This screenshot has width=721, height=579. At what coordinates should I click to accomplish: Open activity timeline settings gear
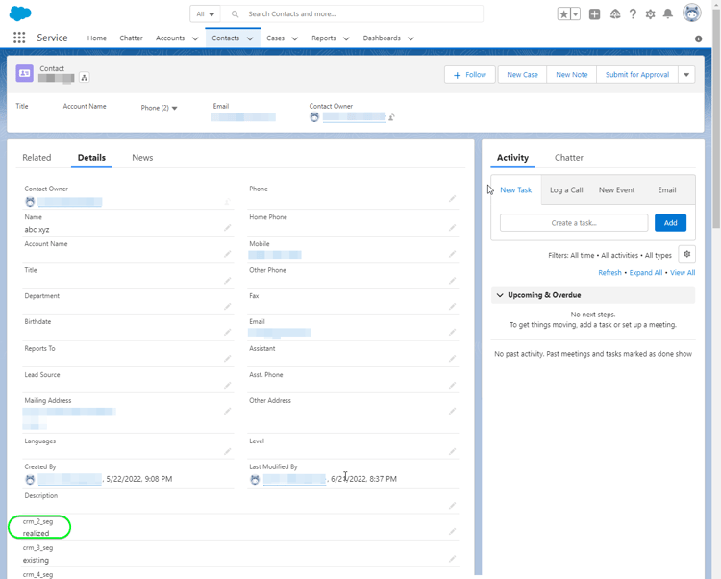686,255
